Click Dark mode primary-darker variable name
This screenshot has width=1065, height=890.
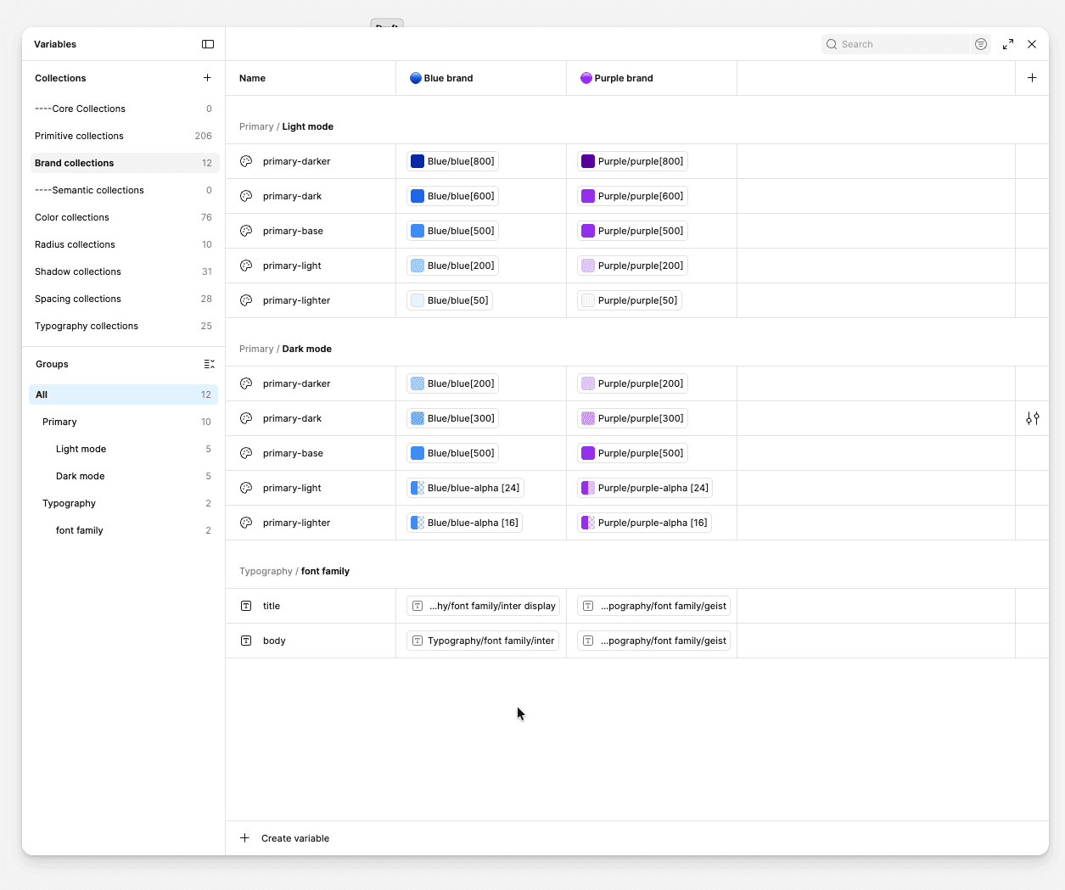click(296, 383)
